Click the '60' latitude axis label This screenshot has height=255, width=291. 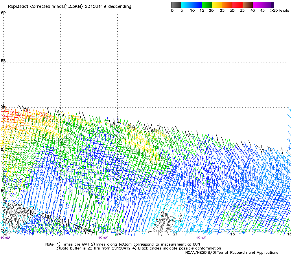(x=3, y=13)
